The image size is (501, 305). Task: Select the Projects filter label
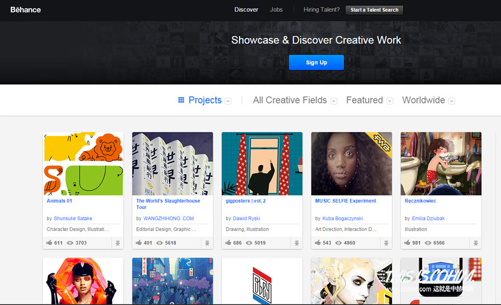(x=205, y=100)
